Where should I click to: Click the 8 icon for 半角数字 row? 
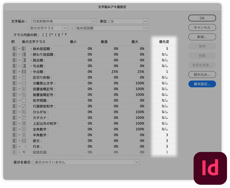click(24, 135)
